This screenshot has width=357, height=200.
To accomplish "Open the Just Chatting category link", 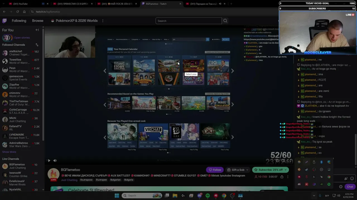I will (69, 180).
